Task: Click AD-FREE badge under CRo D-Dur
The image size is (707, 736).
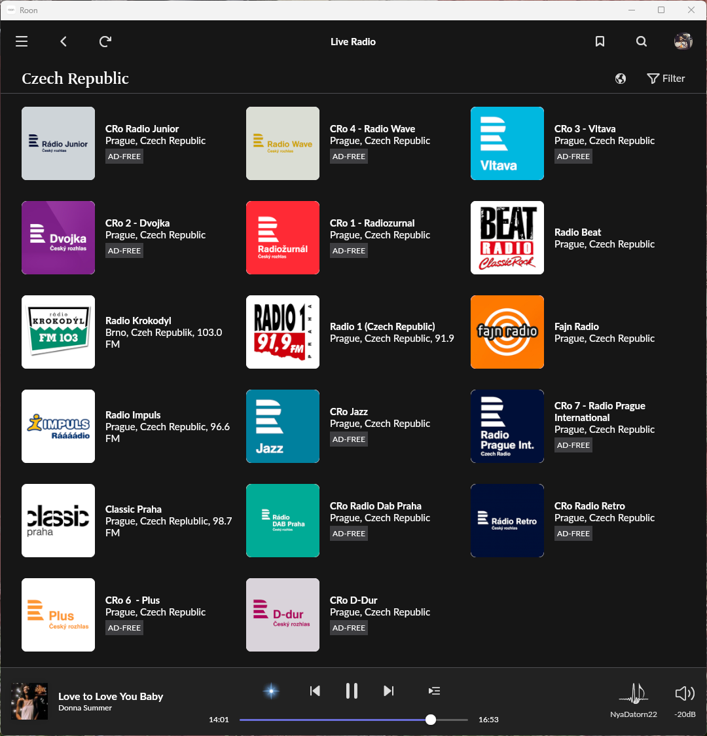Action: pyautogui.click(x=348, y=628)
